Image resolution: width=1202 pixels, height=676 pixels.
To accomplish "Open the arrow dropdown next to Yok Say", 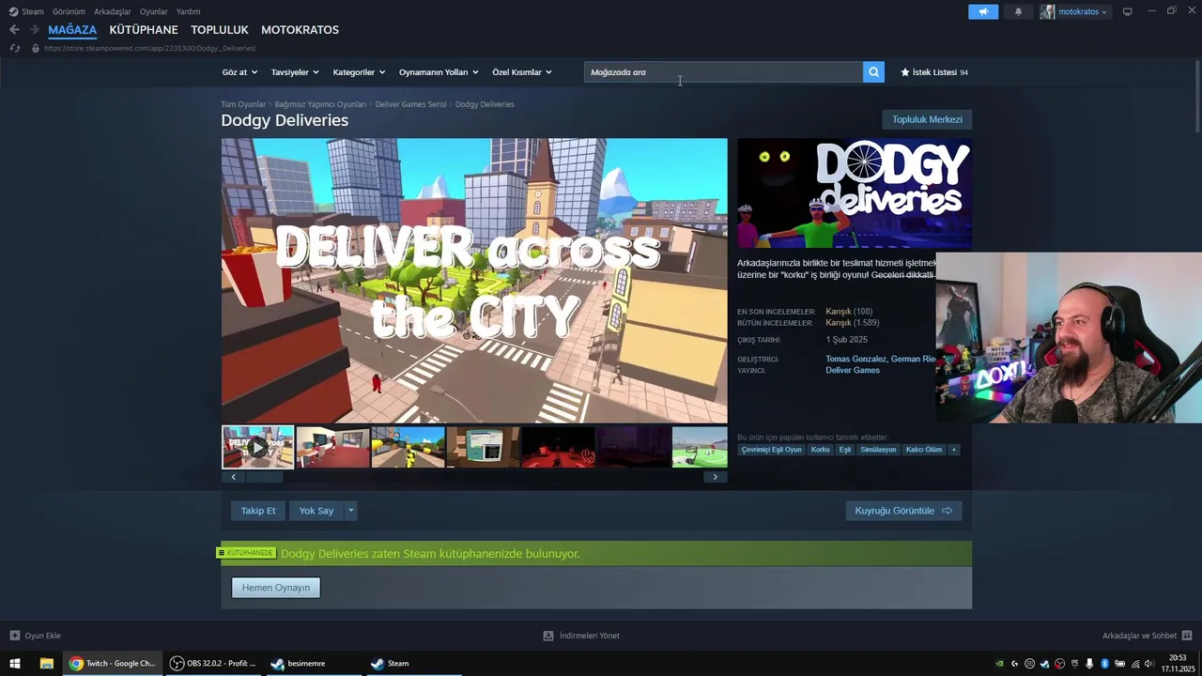I will (x=350, y=511).
